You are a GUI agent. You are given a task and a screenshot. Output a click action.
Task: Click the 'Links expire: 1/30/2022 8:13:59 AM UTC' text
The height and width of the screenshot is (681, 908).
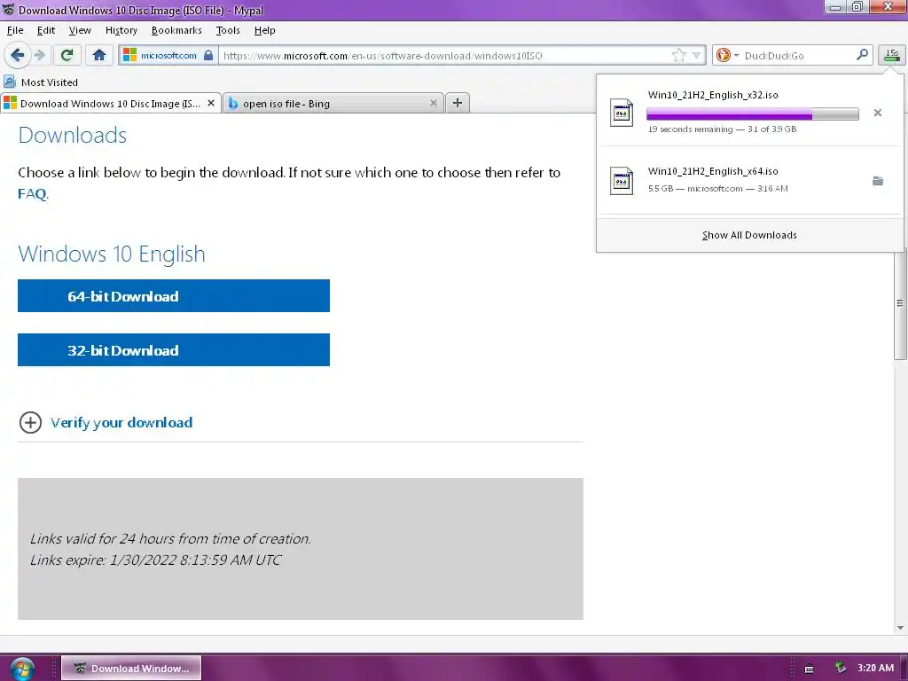[155, 560]
